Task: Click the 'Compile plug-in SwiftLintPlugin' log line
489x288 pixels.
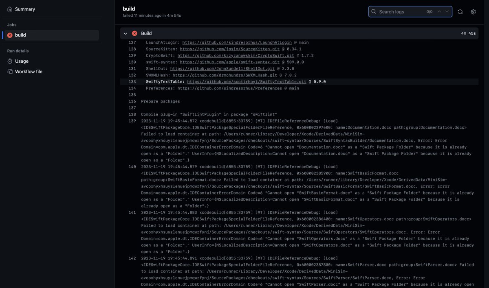Action: tap(209, 114)
